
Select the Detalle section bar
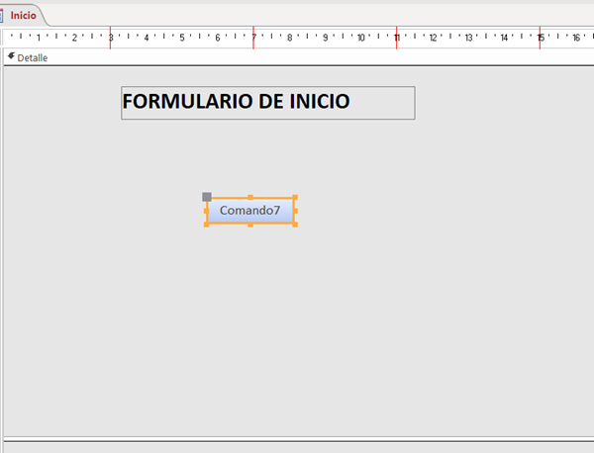[299, 57]
